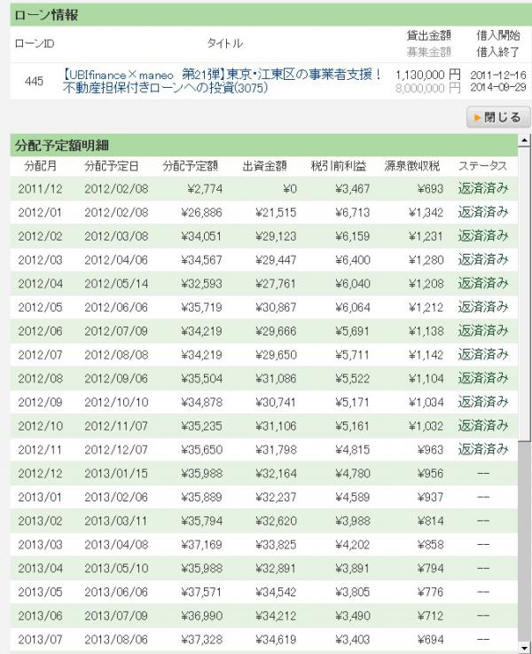Click ¥712 withholding tax cell
Screen dimensions: 532x654
[x=430, y=616]
